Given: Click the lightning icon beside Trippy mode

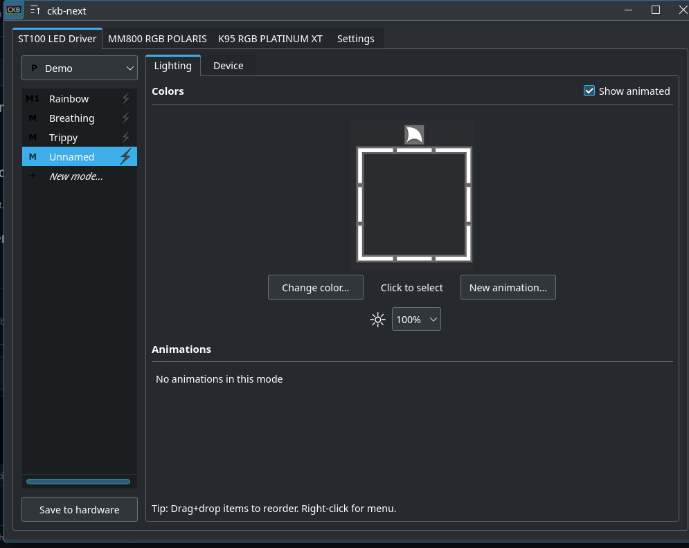Looking at the screenshot, I should (x=125, y=137).
